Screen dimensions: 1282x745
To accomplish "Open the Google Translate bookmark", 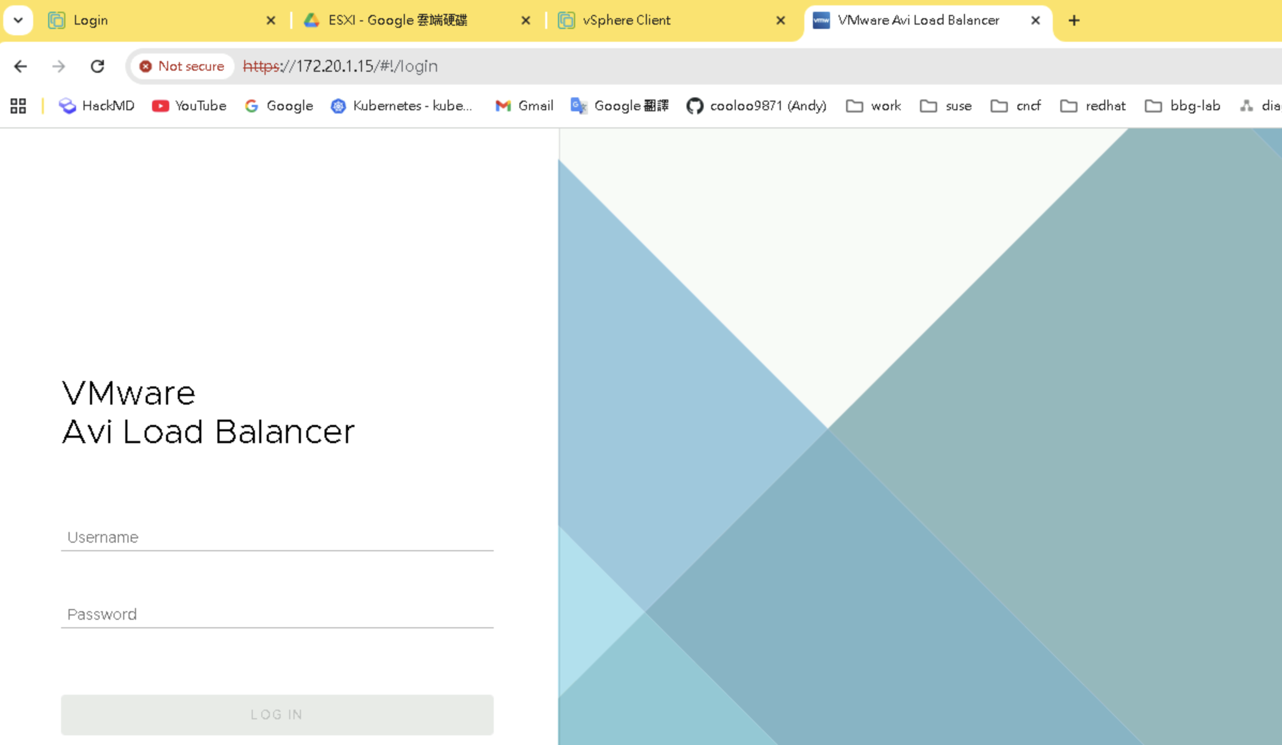I will click(x=620, y=106).
